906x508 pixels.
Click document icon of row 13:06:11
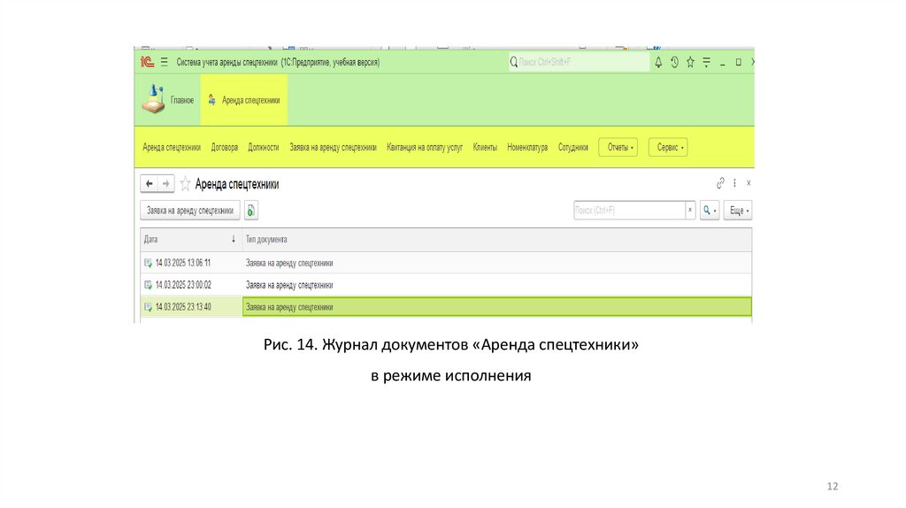148,263
